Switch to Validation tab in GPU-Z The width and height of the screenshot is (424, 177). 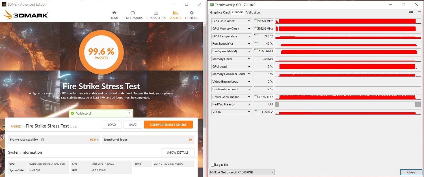(x=253, y=12)
